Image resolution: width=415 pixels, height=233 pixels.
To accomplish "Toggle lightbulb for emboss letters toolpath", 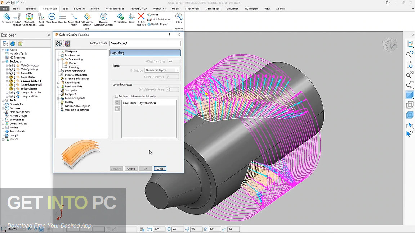I will tap(14, 89).
